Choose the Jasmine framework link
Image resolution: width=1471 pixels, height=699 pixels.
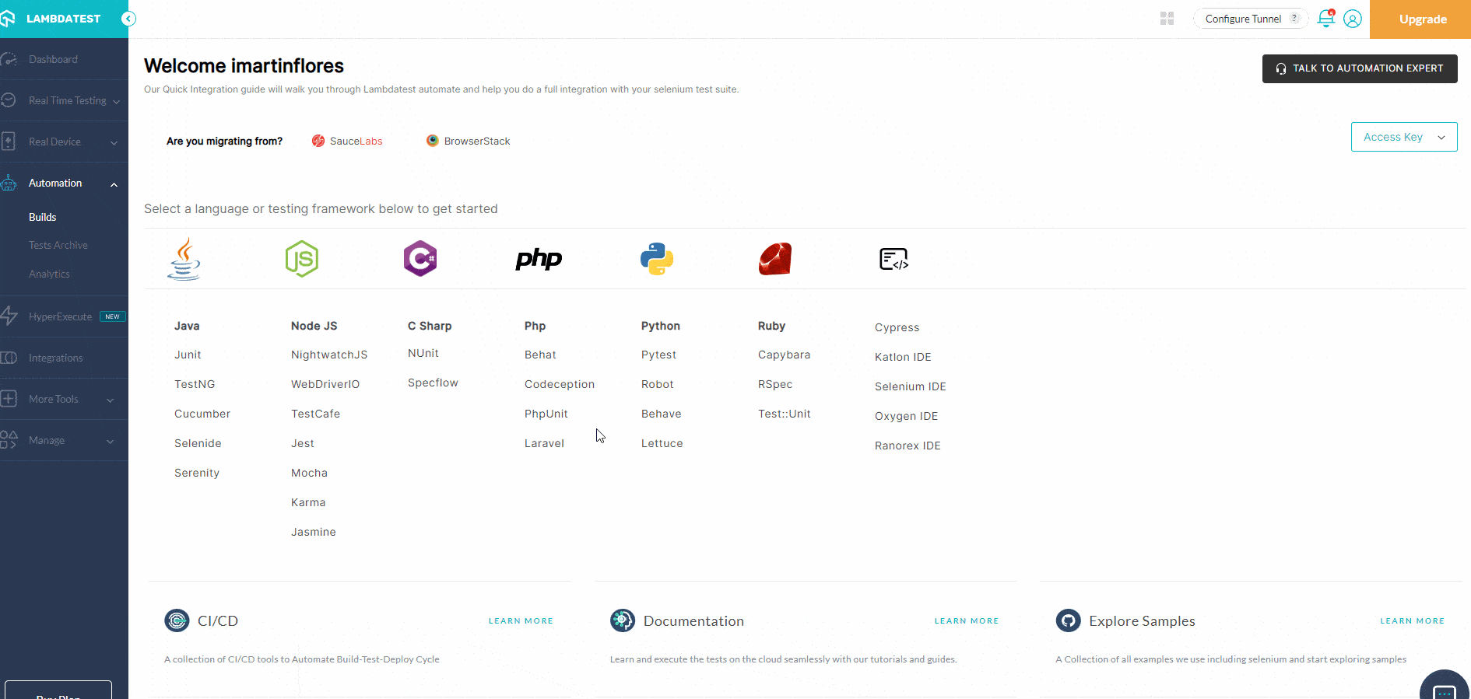[314, 532]
